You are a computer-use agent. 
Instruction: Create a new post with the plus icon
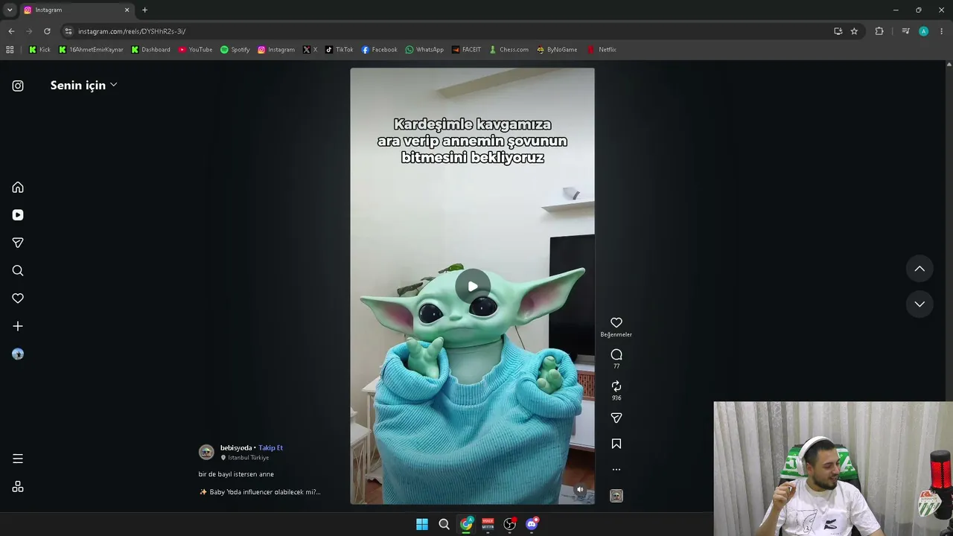coord(18,326)
